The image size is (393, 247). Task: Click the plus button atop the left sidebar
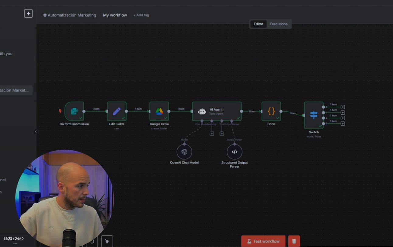pos(28,13)
